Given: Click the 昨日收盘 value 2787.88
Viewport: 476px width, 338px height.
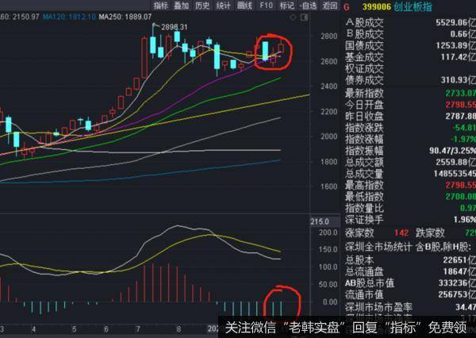Looking at the screenshot, I should point(460,116).
